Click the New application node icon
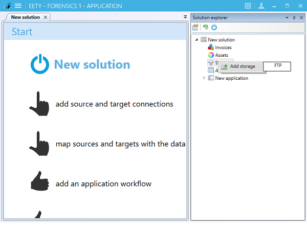 tap(211, 78)
